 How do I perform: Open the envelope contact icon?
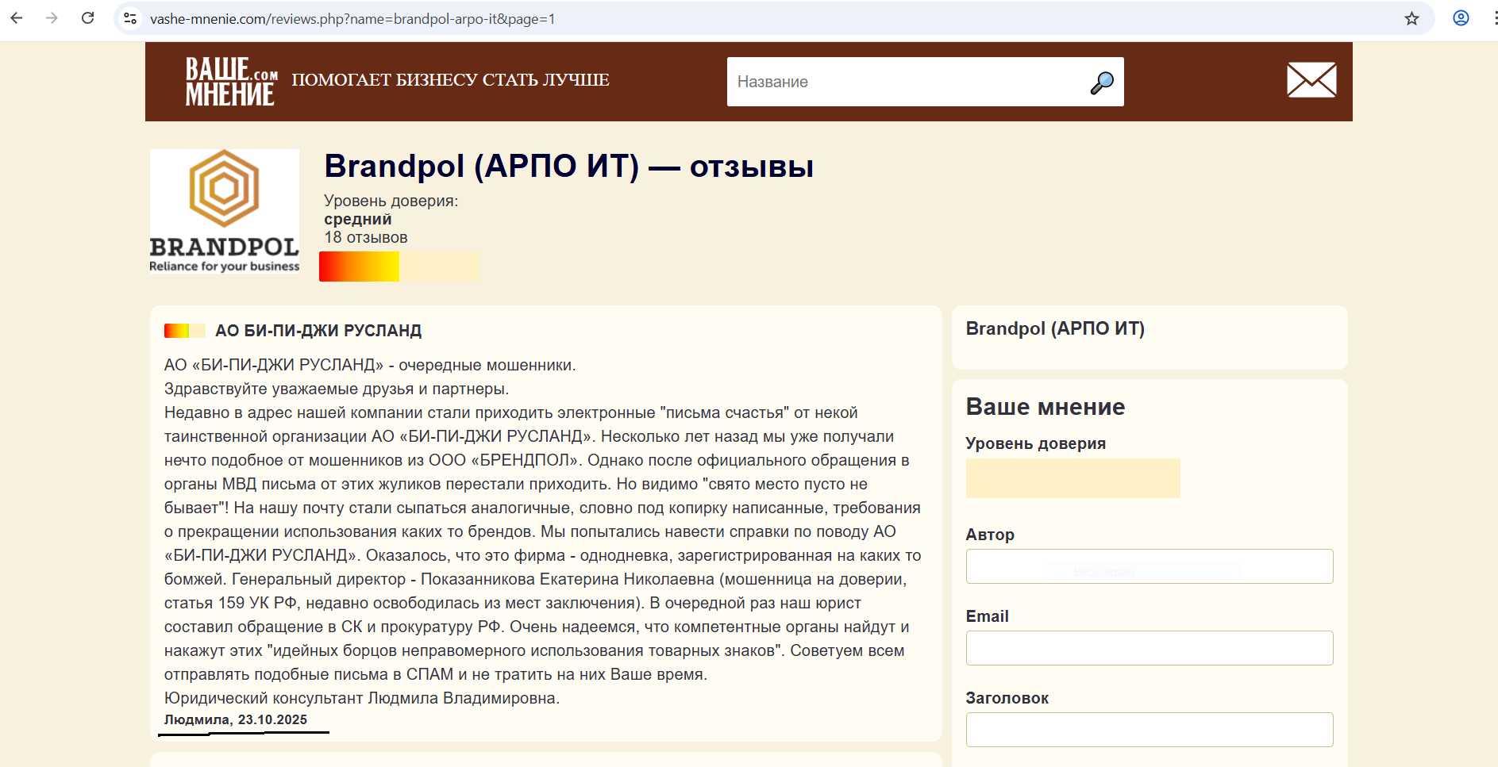coord(1311,80)
